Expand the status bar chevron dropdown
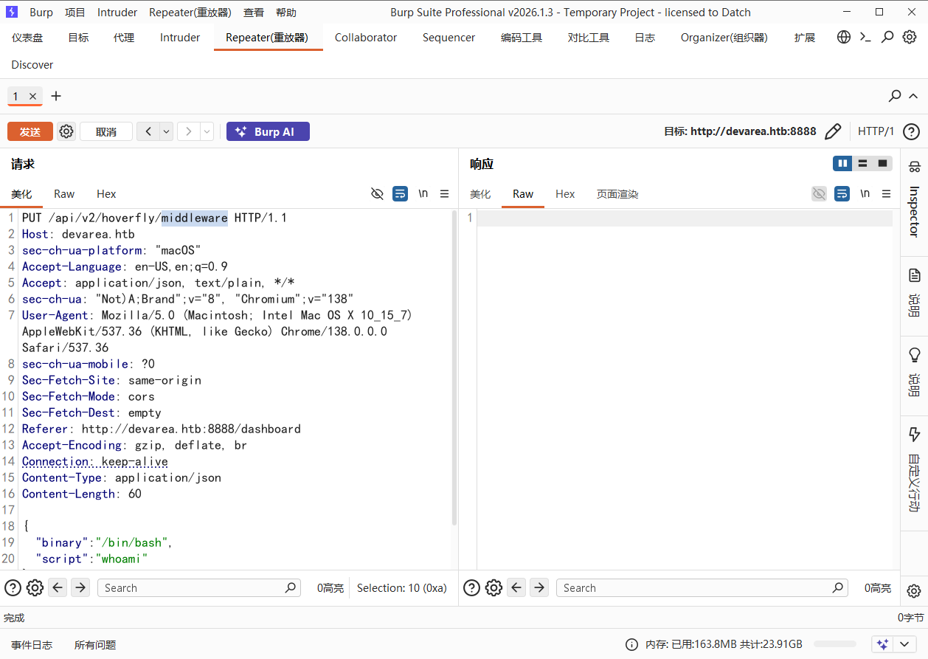This screenshot has height=659, width=928. pyautogui.click(x=904, y=644)
